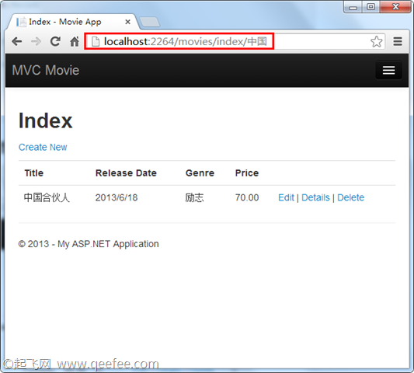Delete the 中国合伙人 movie entry
414x373 pixels.
tap(350, 197)
